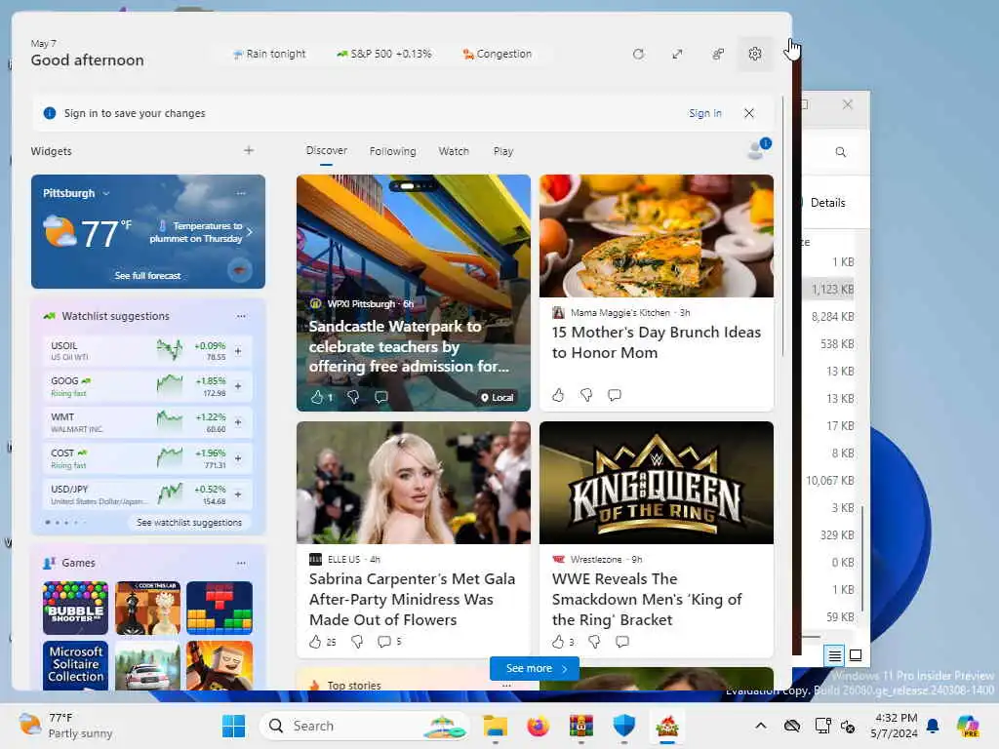Expand widgets board to full view
Viewport: 999px width, 749px height.
coord(677,55)
